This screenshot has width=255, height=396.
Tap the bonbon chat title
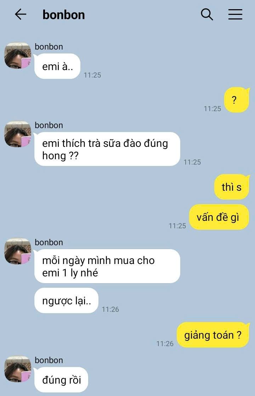[x=64, y=15]
